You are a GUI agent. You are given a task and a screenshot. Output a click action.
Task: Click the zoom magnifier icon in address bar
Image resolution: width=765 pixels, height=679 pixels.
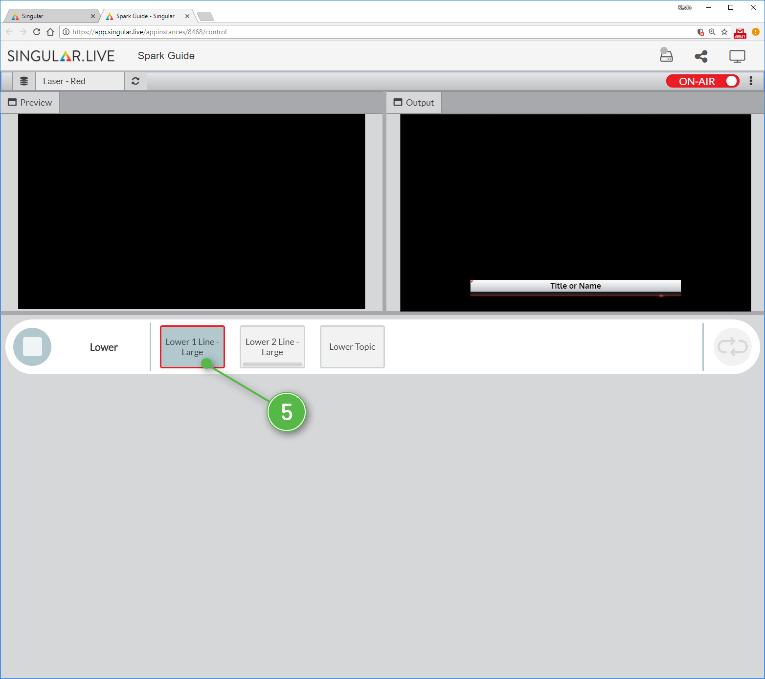click(x=712, y=32)
